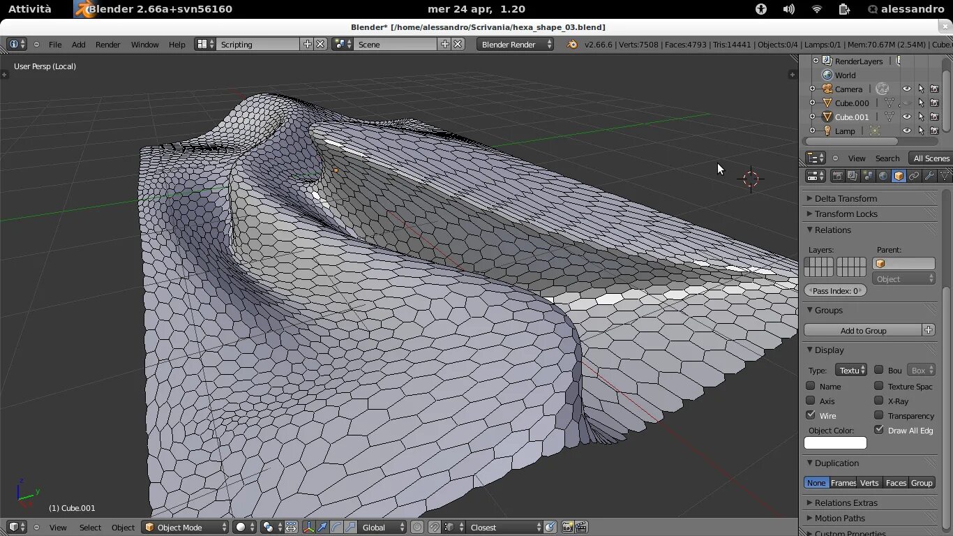Select the Verts duplication option

869,483
